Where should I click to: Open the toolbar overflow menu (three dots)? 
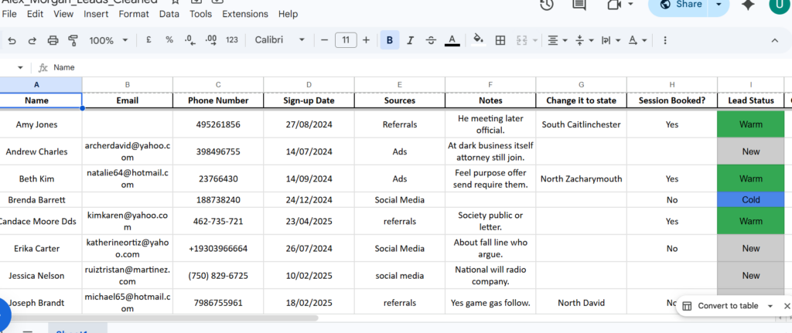(664, 40)
